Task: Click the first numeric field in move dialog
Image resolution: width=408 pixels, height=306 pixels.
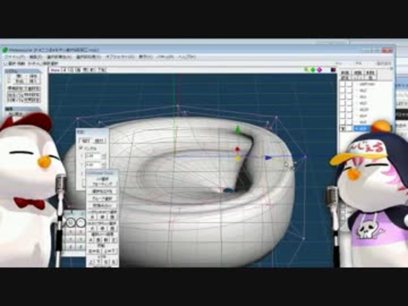Action: (93, 156)
